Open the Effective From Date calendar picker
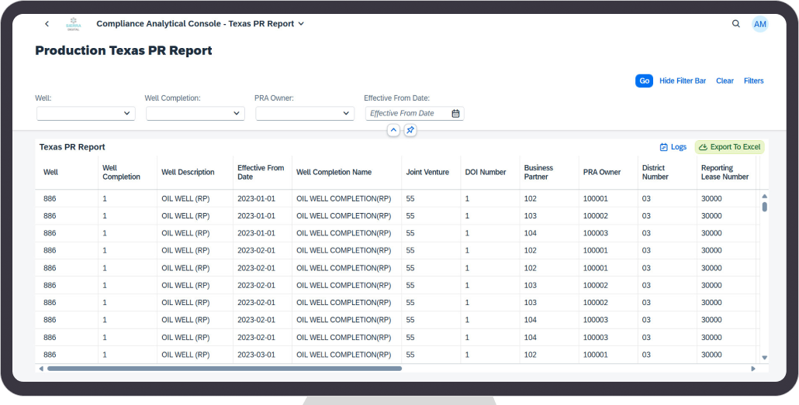The image size is (799, 405). [x=455, y=114]
